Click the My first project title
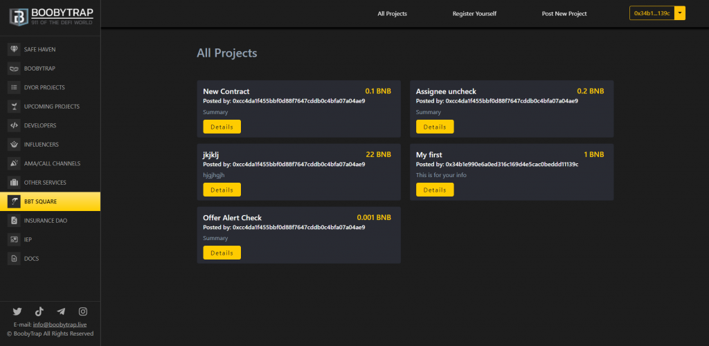 429,154
